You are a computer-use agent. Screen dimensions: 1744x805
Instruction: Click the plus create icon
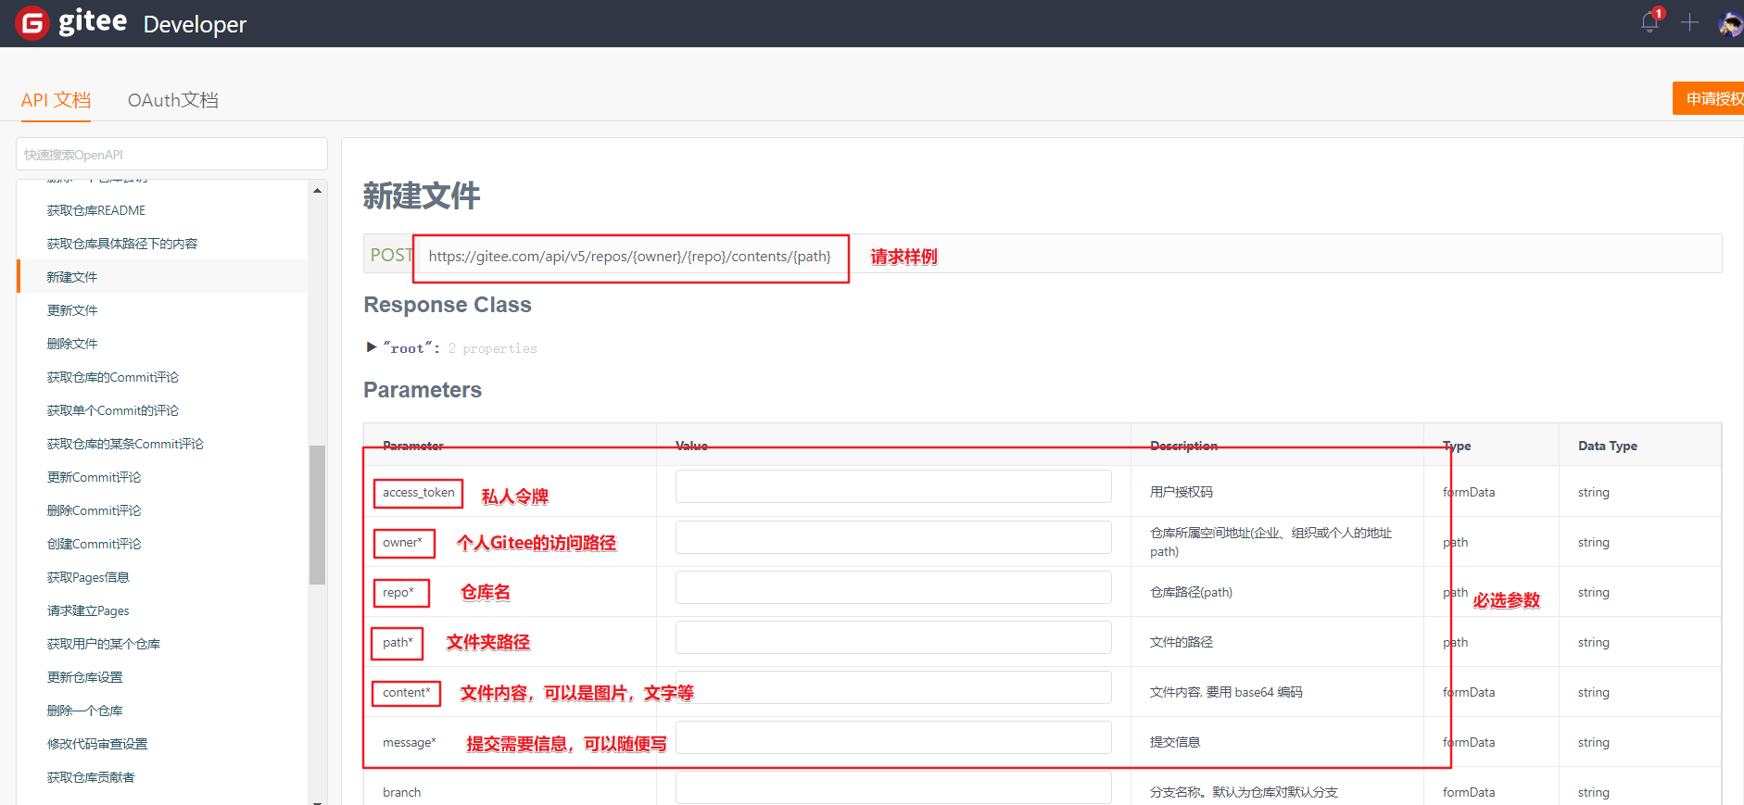[1689, 22]
